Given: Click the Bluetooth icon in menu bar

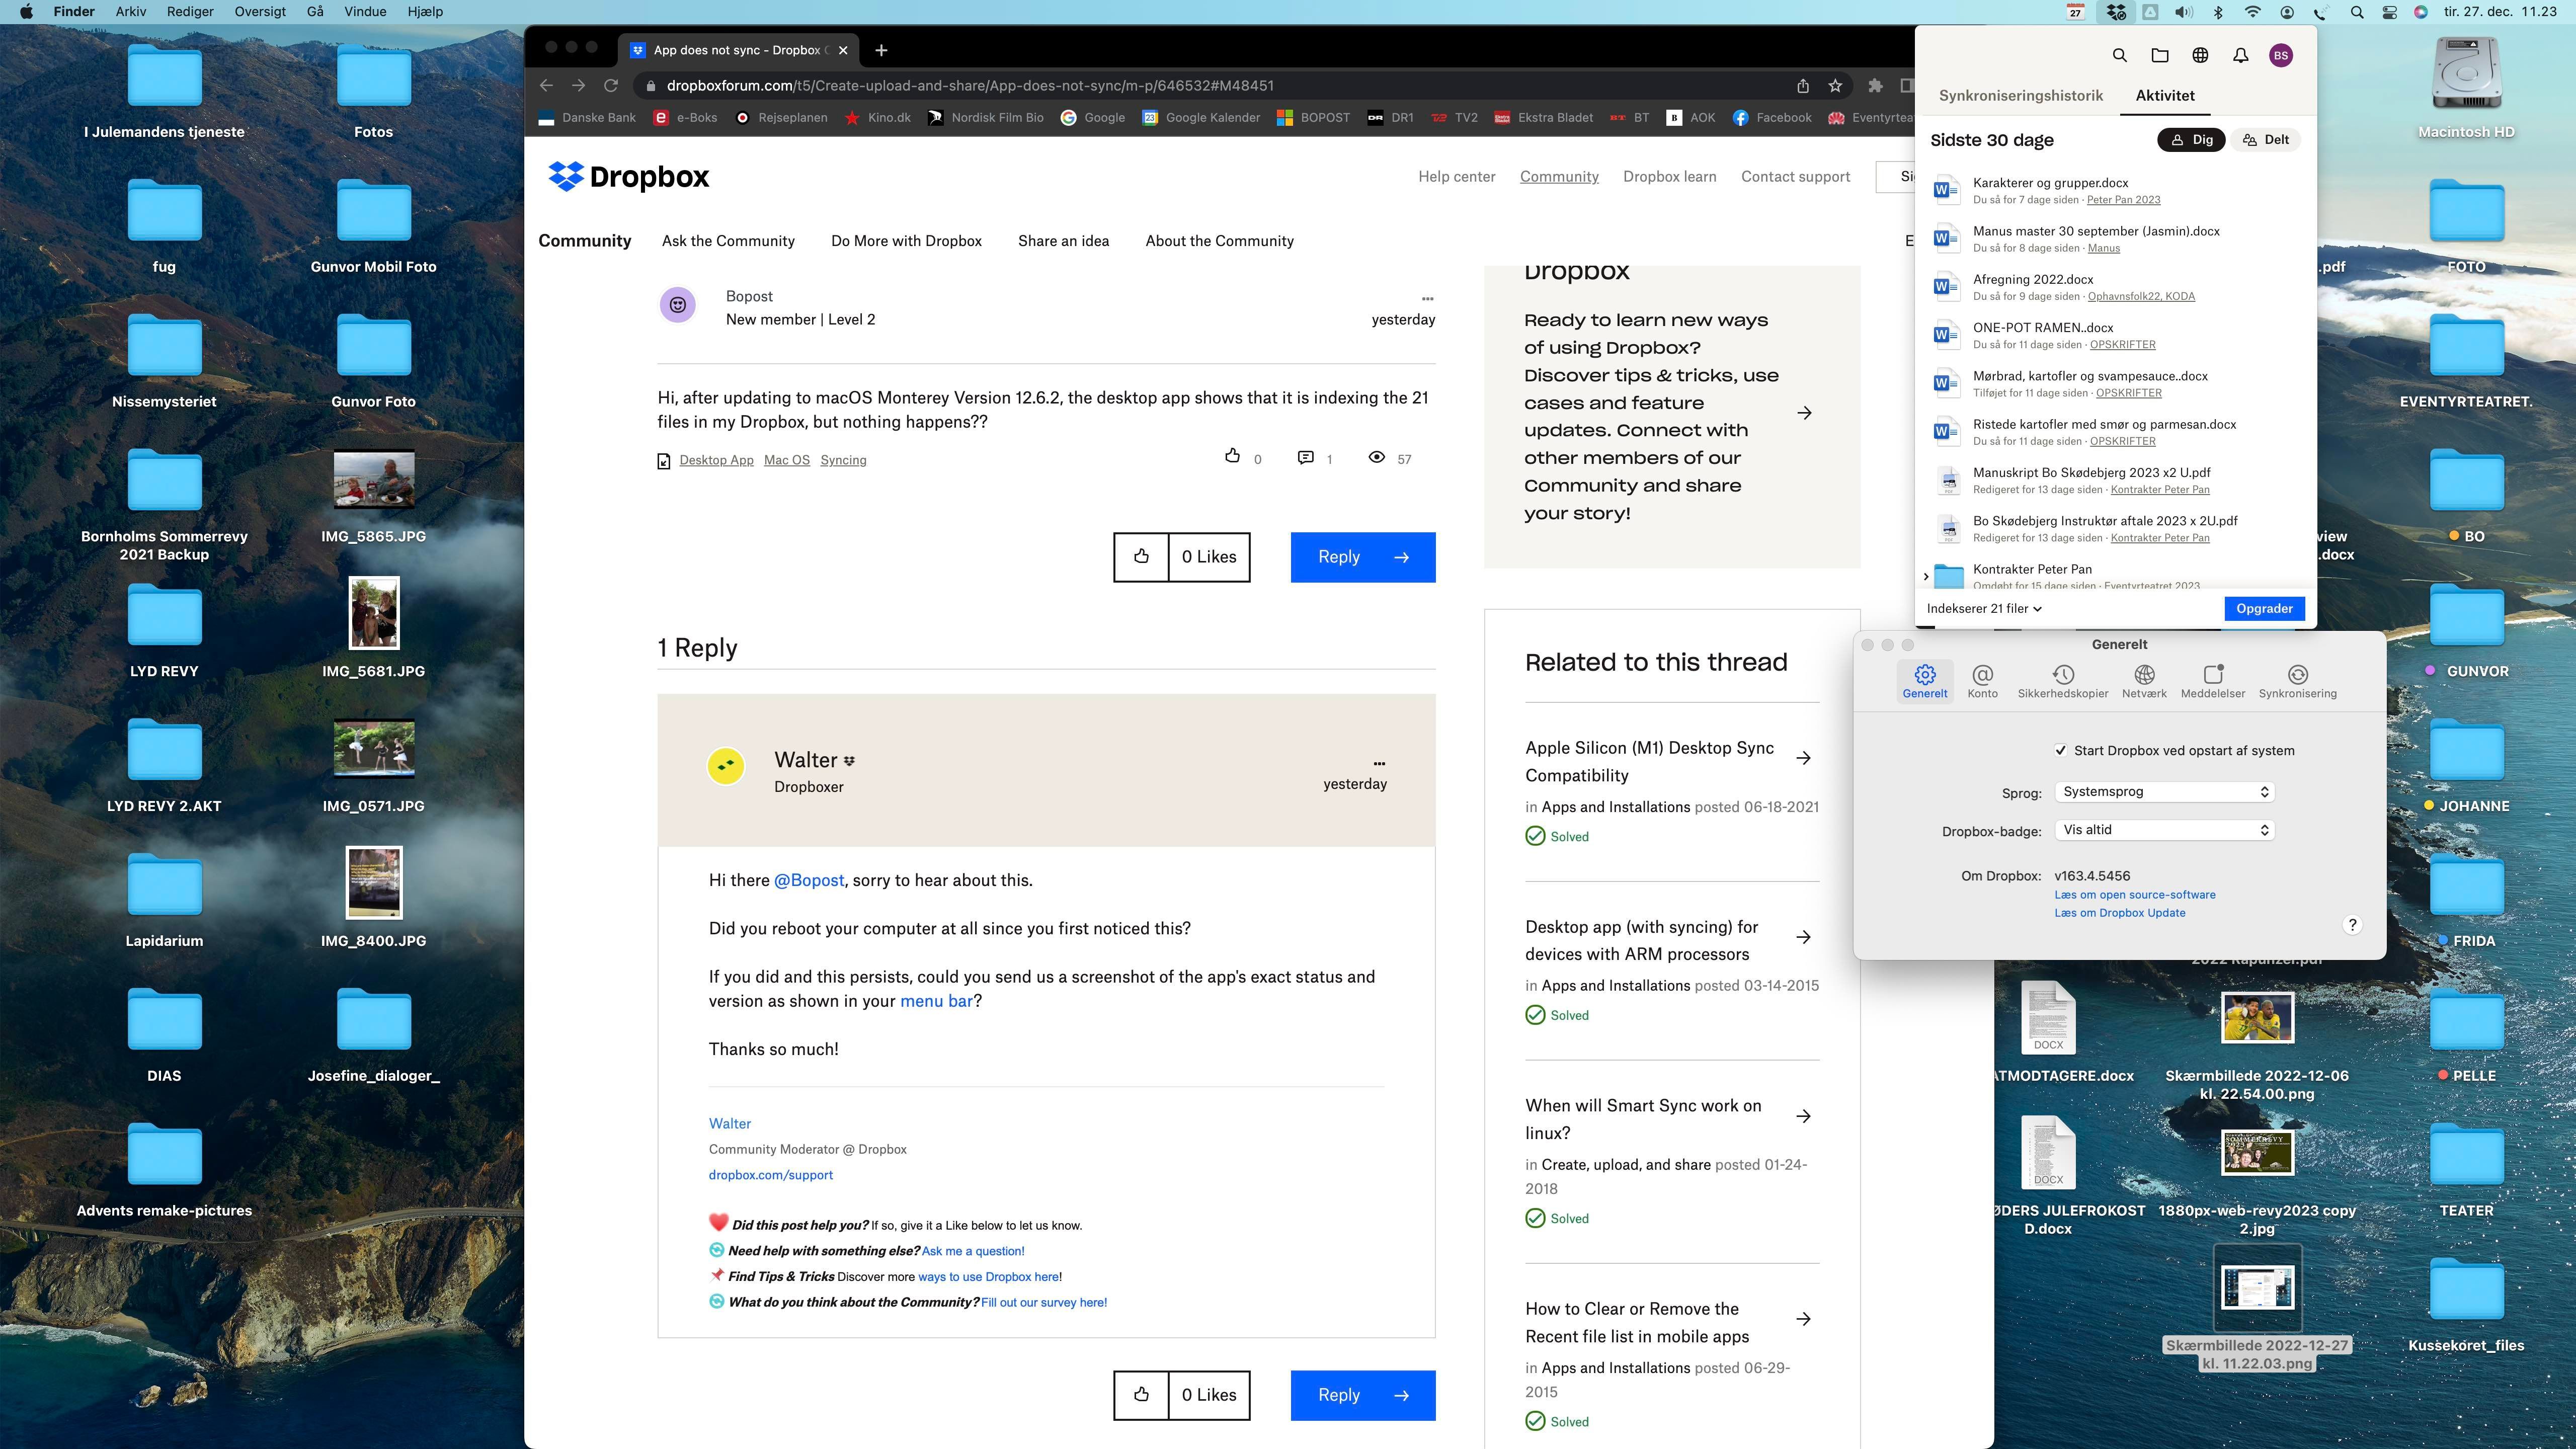Looking at the screenshot, I should tap(2218, 12).
